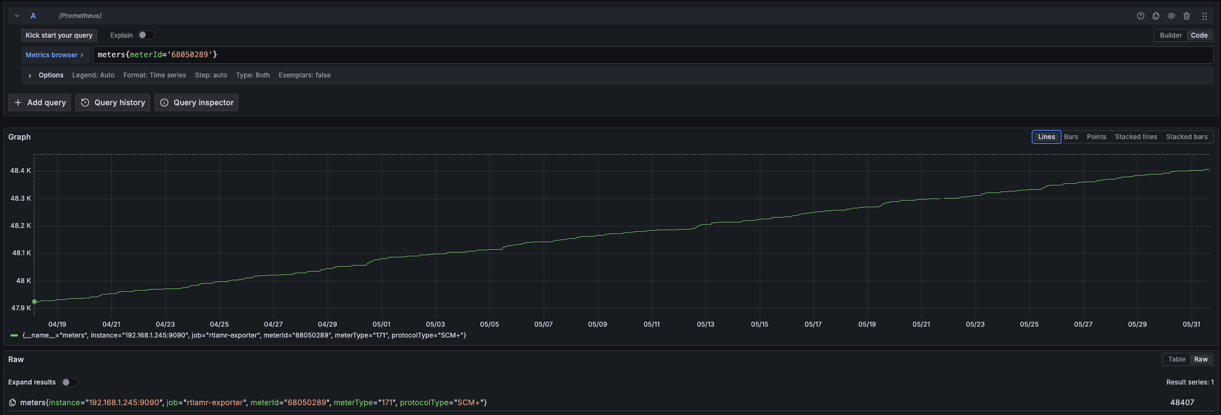Click Type: Both option text

[253, 75]
